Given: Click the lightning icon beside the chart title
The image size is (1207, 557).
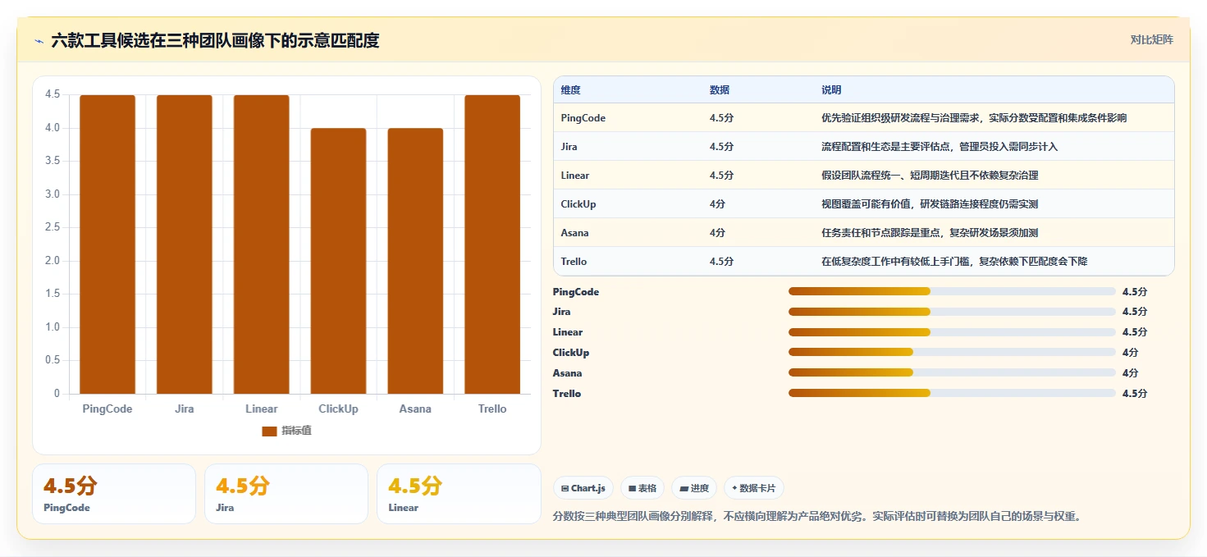Looking at the screenshot, I should (x=39, y=41).
